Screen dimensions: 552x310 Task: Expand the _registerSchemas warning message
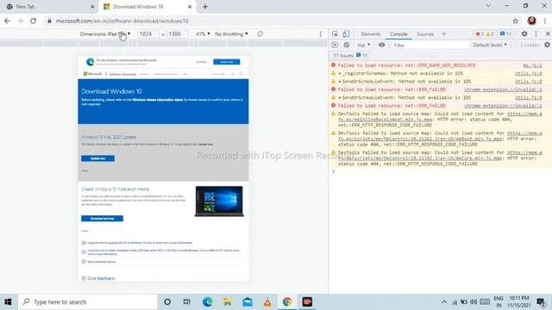coord(340,73)
